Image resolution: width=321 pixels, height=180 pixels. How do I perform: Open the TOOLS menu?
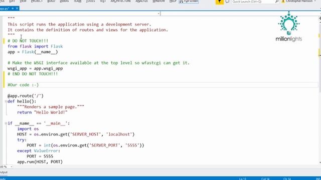(90, 1)
